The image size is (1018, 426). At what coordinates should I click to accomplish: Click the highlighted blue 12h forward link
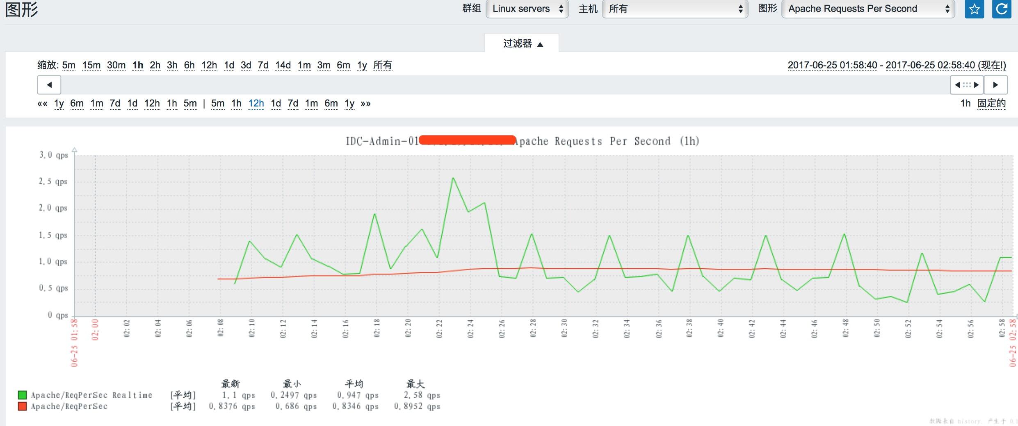(x=256, y=104)
